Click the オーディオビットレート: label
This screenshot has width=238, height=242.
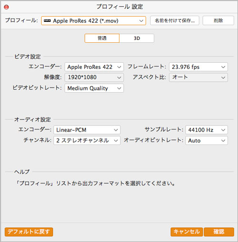(x=154, y=140)
